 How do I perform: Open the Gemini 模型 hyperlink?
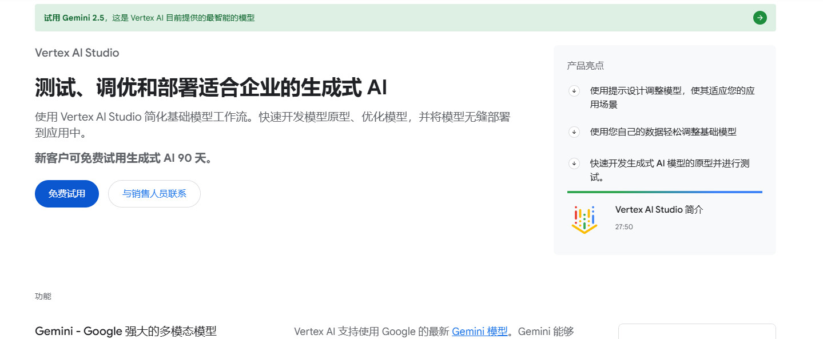point(479,332)
